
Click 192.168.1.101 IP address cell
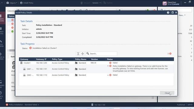pyautogui.click(x=42, y=69)
